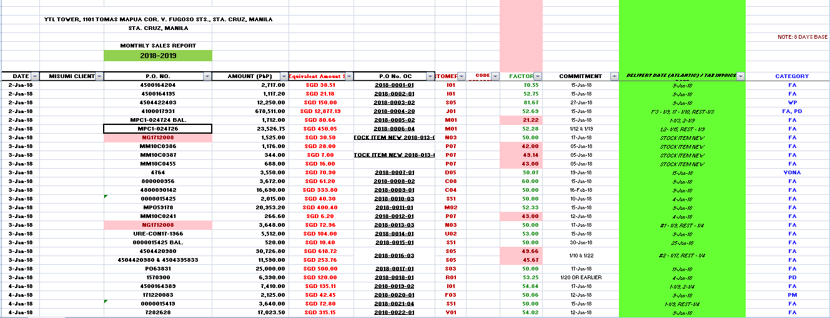
Task: Open the MISUMI CLIENT filter dropdown
Action: [x=99, y=76]
